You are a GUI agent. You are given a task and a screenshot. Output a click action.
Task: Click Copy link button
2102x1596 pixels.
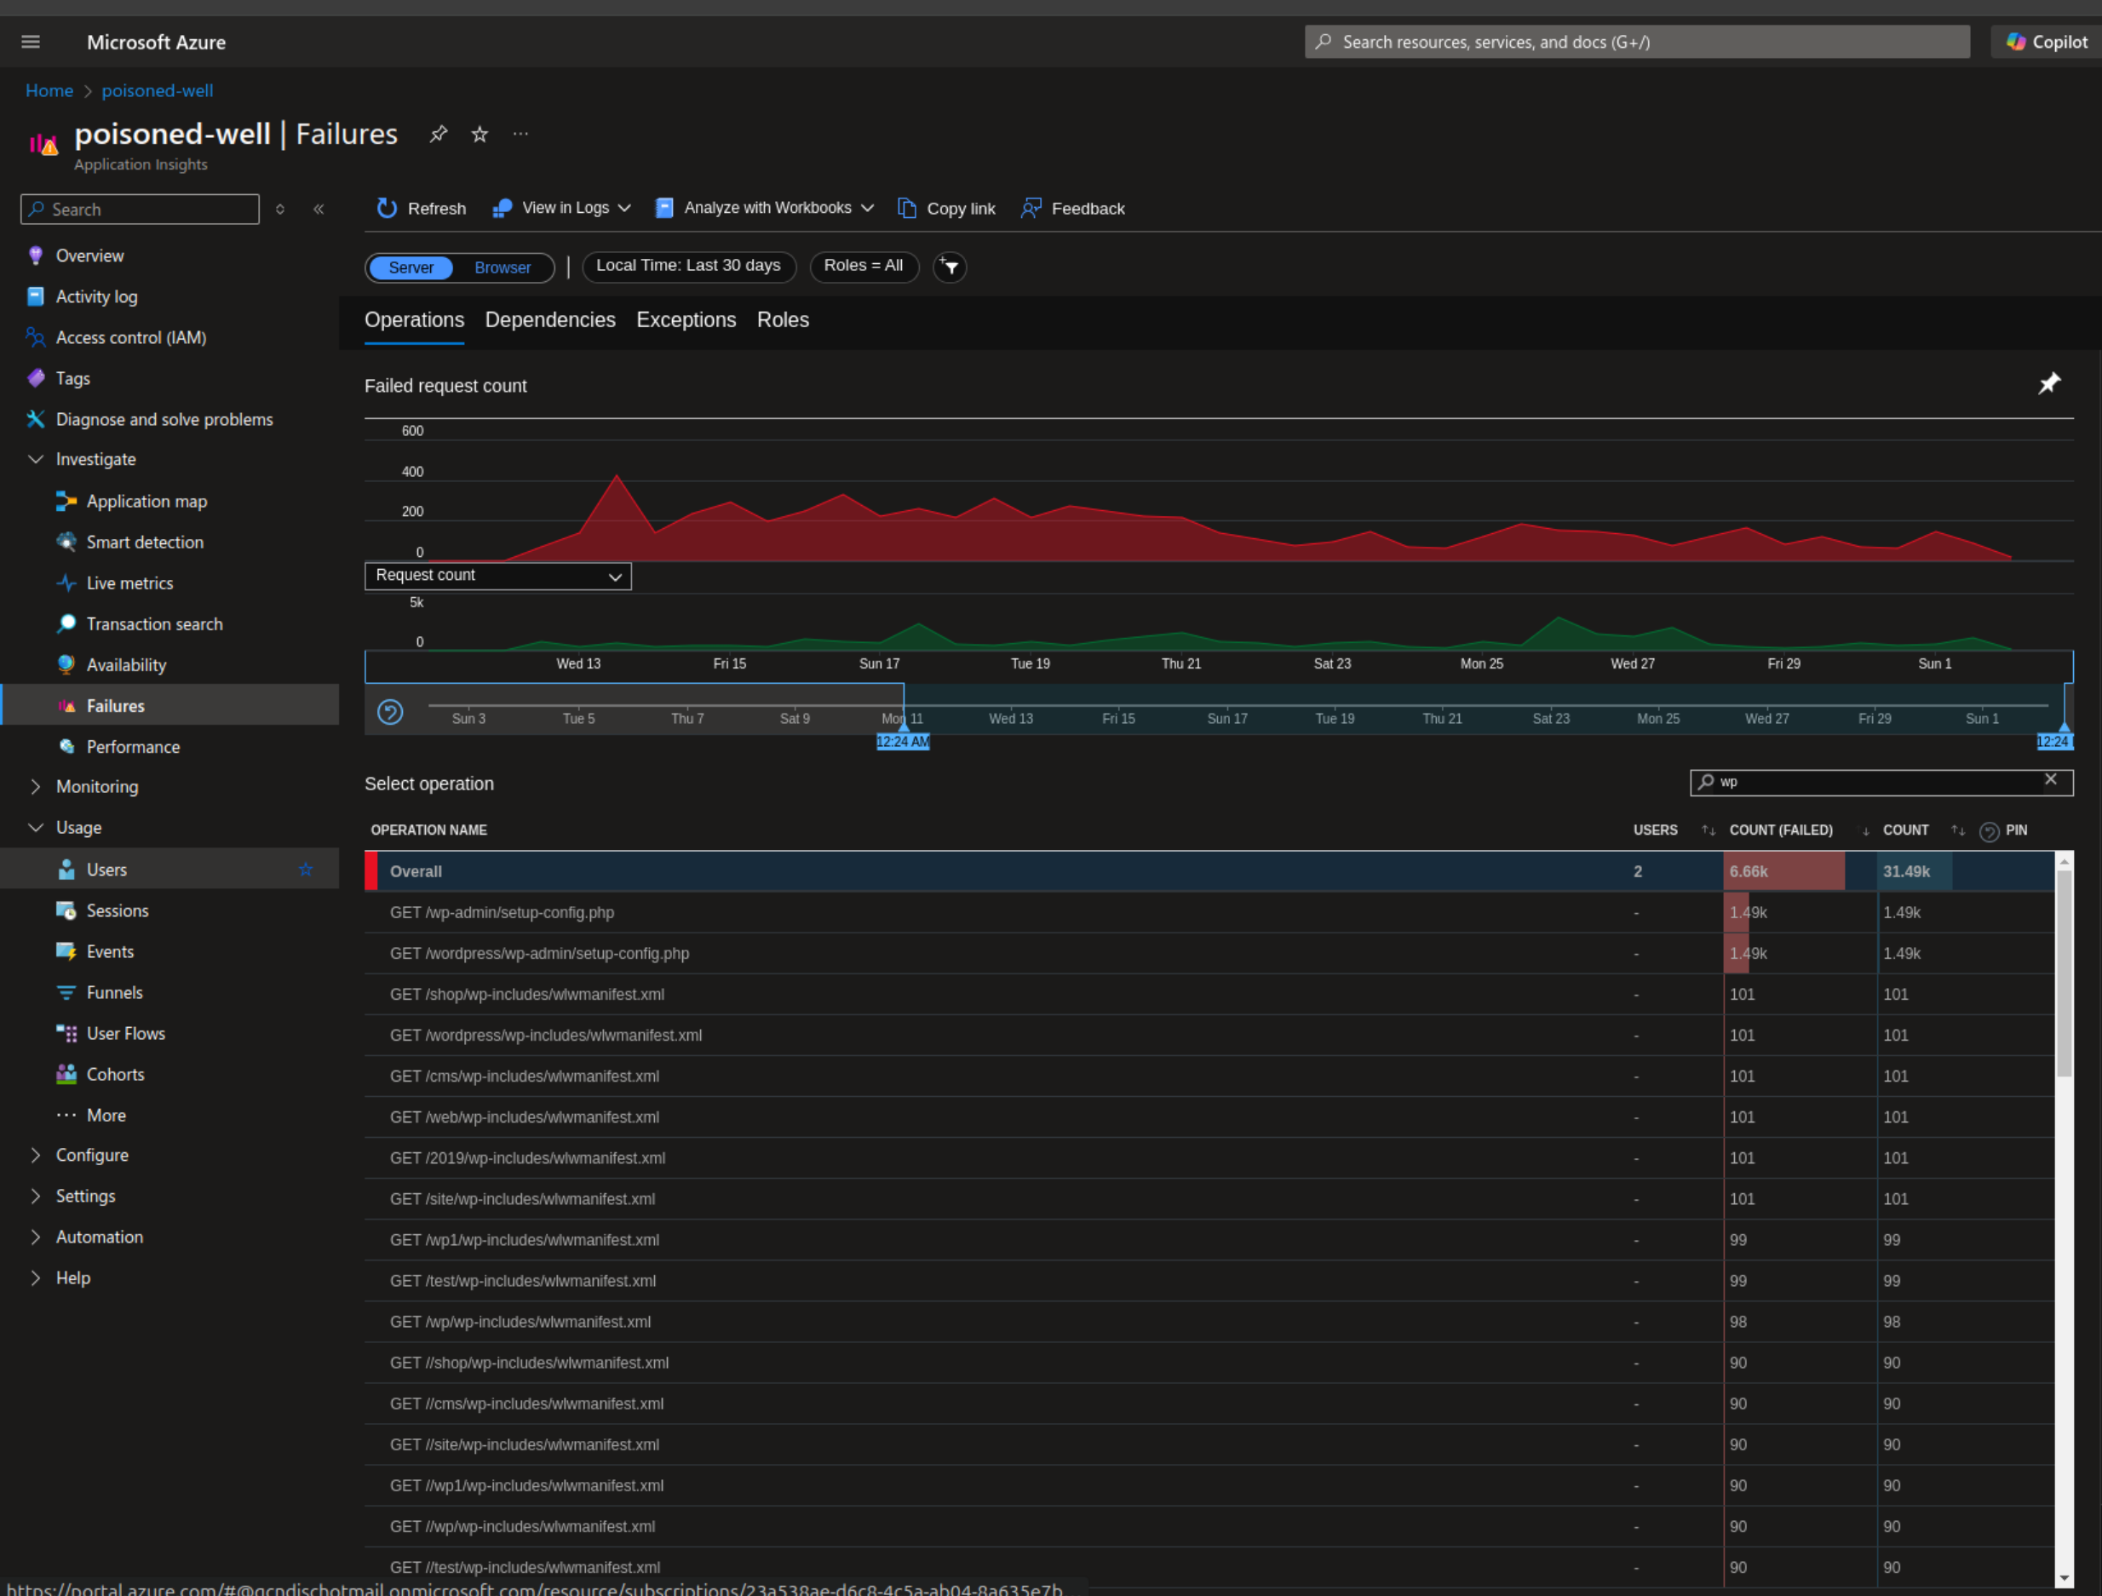[946, 208]
